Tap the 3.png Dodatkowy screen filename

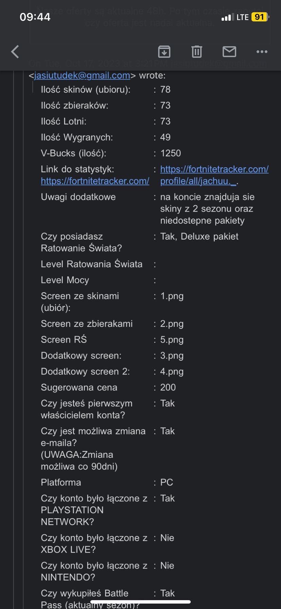(172, 356)
